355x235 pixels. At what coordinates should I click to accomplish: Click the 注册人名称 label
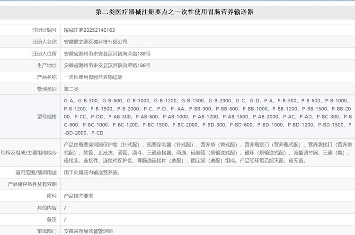click(44, 42)
